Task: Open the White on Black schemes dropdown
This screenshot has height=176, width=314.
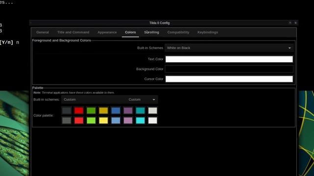Action: point(229,48)
